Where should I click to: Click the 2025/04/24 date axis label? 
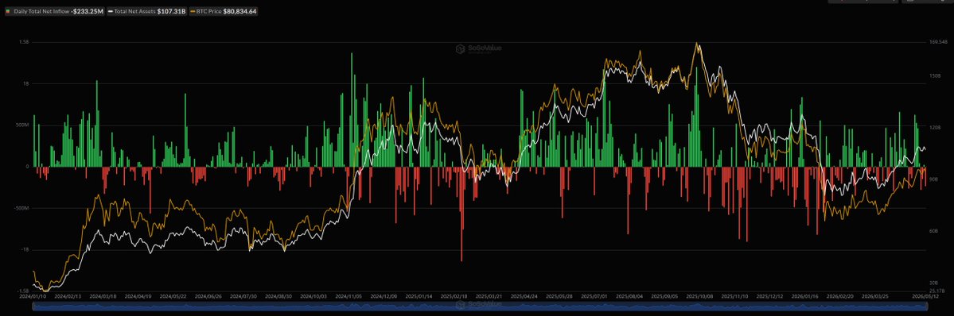pos(524,297)
